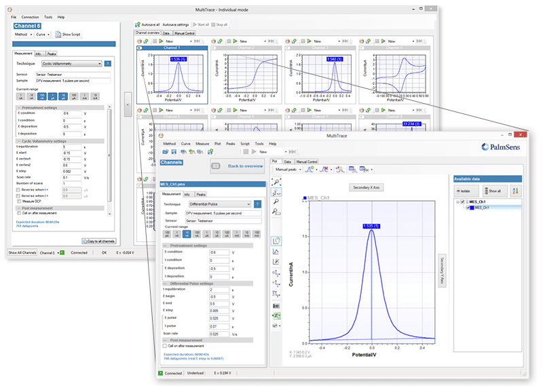This screenshot has width=543, height=386.
Task: Click Show Script in Channel 6 panel
Action: [x=68, y=35]
